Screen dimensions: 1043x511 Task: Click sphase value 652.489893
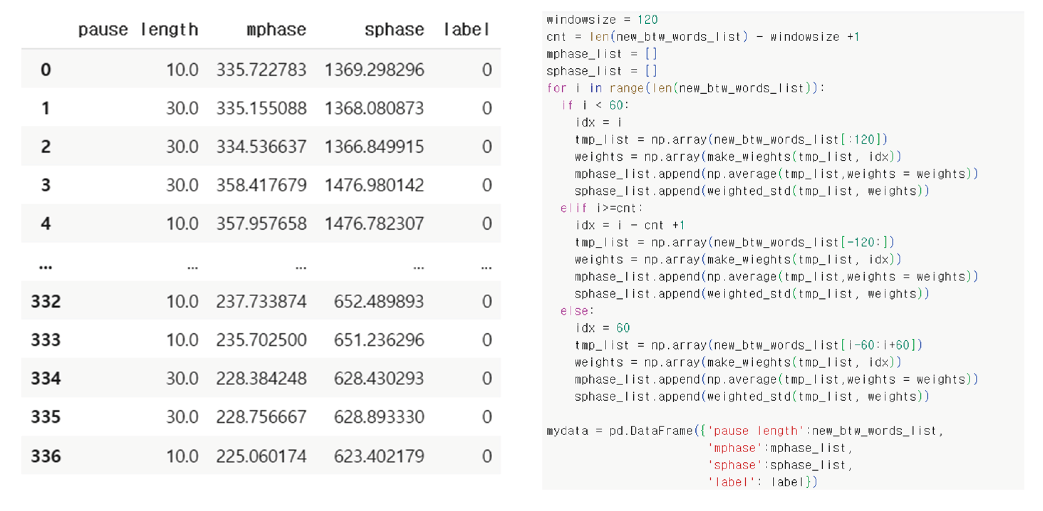pyautogui.click(x=379, y=301)
